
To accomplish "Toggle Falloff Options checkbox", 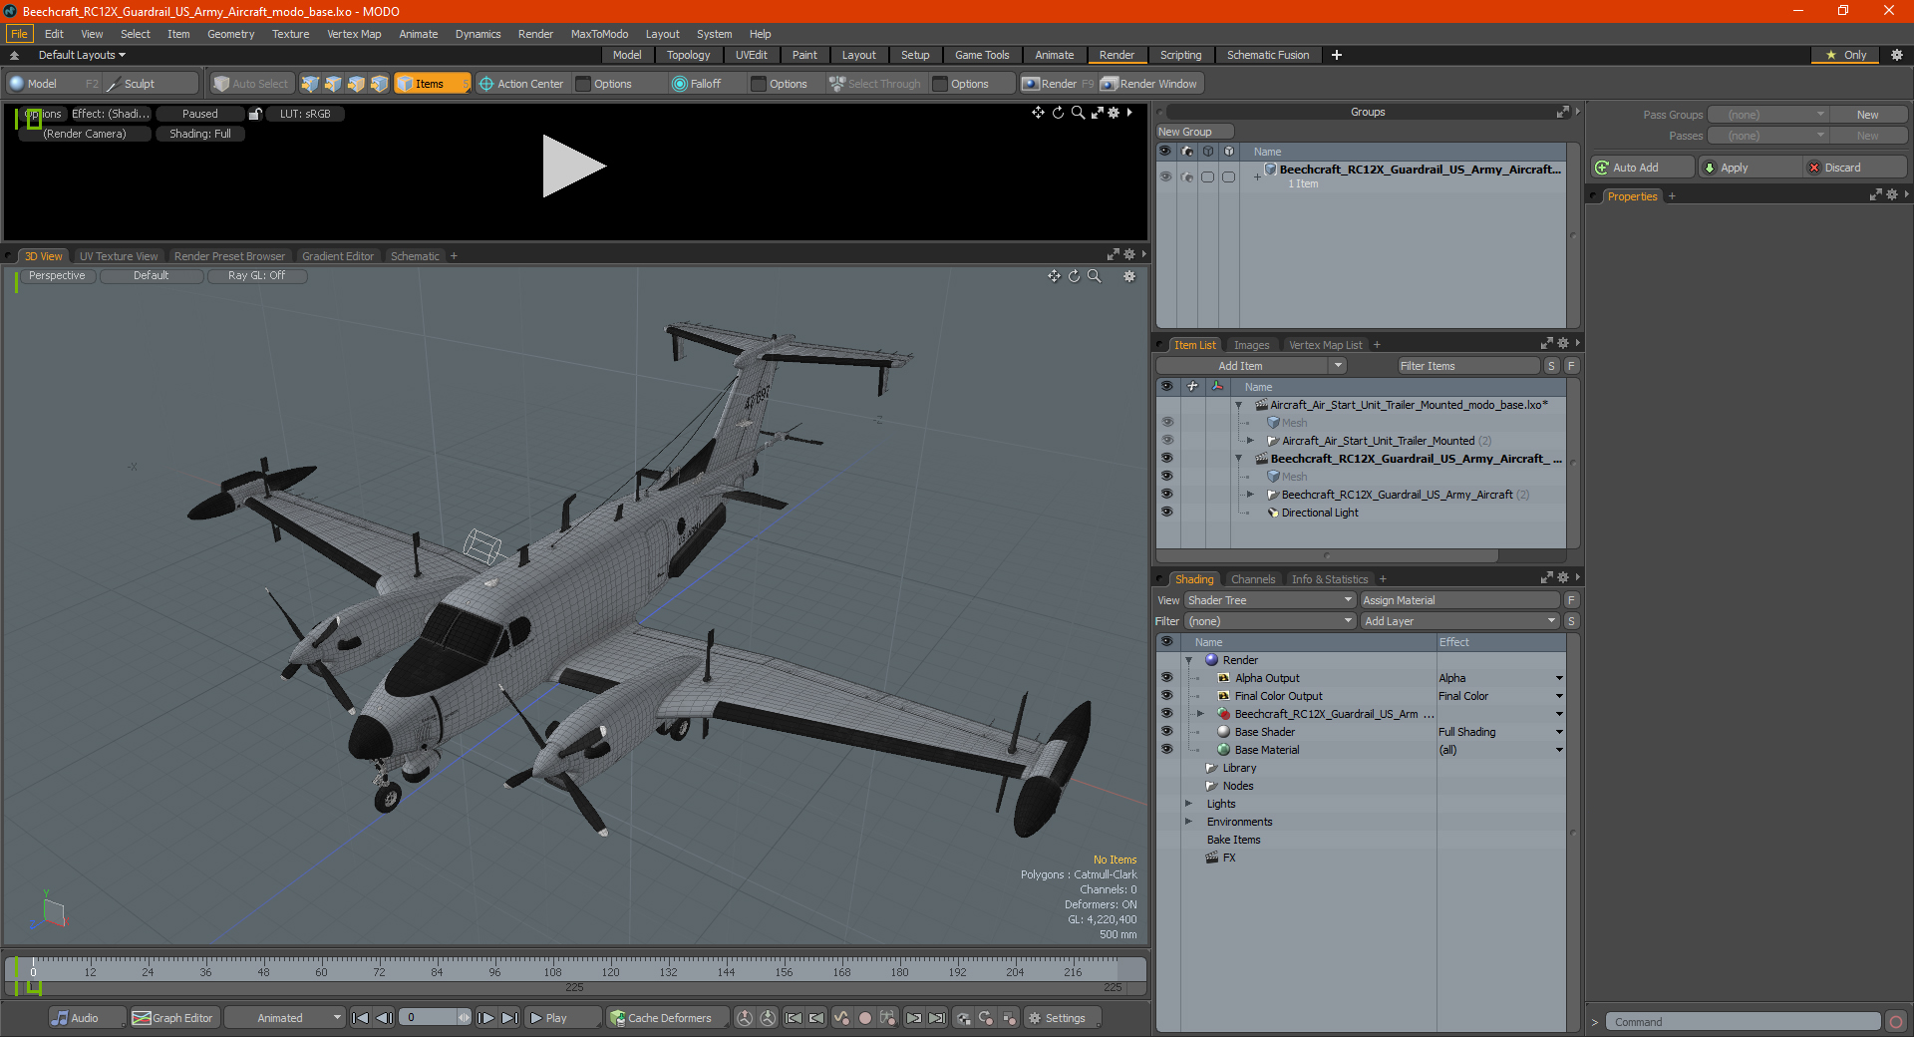I will [x=759, y=84].
